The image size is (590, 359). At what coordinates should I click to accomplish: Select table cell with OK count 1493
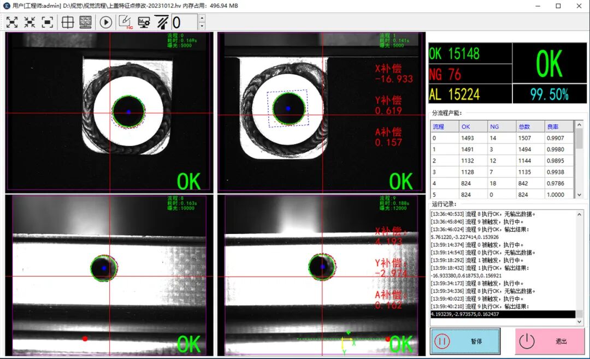pyautogui.click(x=473, y=138)
